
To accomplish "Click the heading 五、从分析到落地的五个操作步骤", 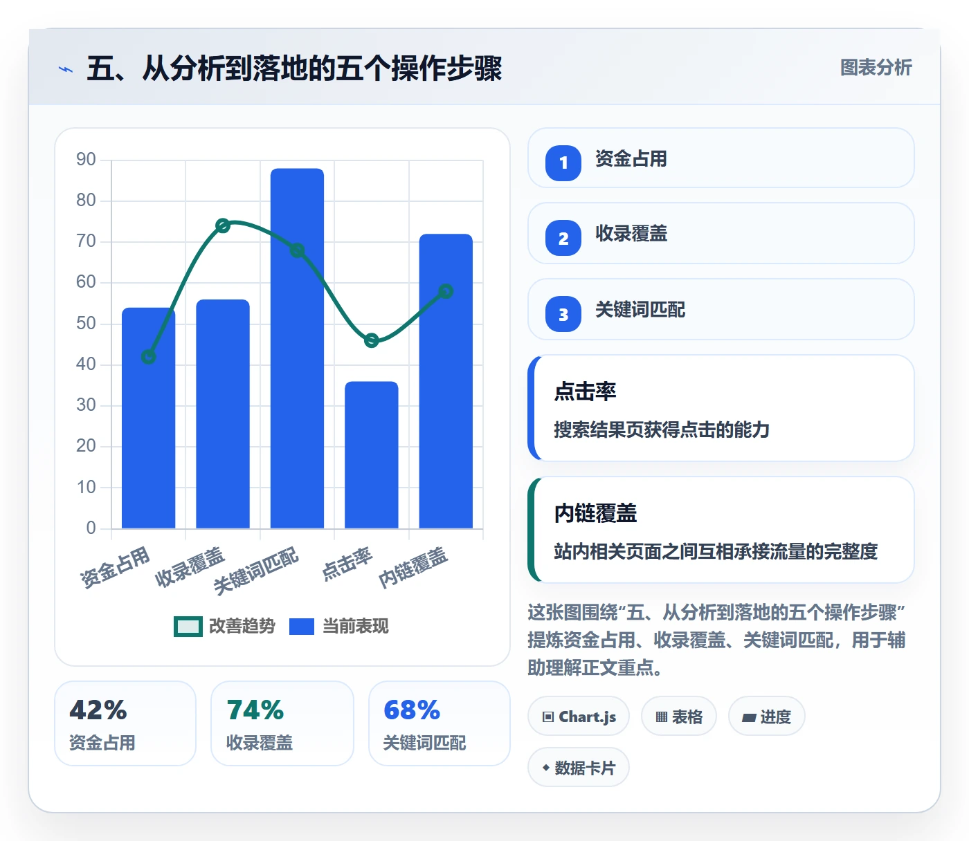I will (294, 69).
